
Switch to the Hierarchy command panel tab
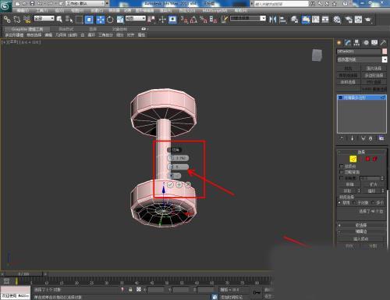356,43
